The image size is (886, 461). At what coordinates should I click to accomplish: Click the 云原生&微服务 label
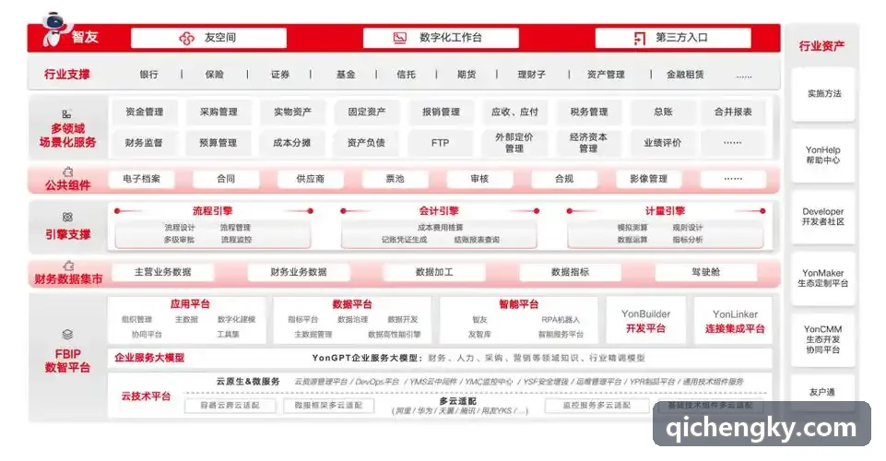coord(248,382)
